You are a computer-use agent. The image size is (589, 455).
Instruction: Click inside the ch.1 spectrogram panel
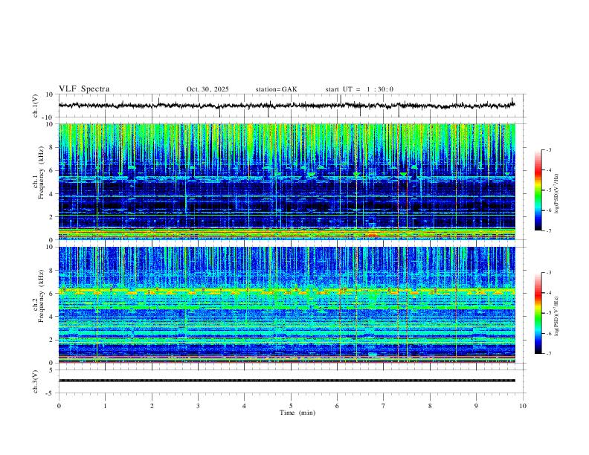[x=286, y=181]
